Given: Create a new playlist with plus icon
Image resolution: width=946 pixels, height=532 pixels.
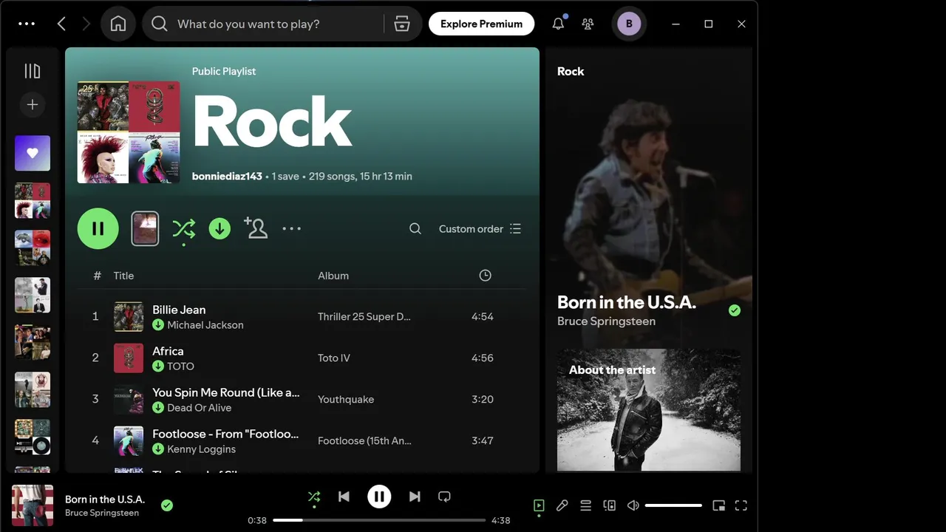Looking at the screenshot, I should coord(33,105).
